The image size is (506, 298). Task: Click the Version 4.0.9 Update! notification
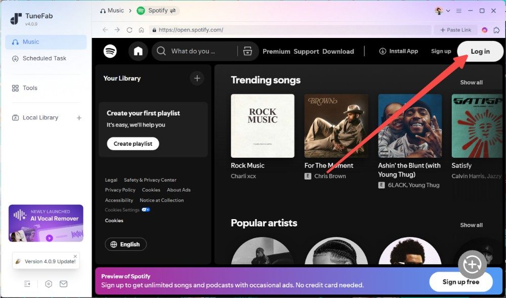click(46, 261)
